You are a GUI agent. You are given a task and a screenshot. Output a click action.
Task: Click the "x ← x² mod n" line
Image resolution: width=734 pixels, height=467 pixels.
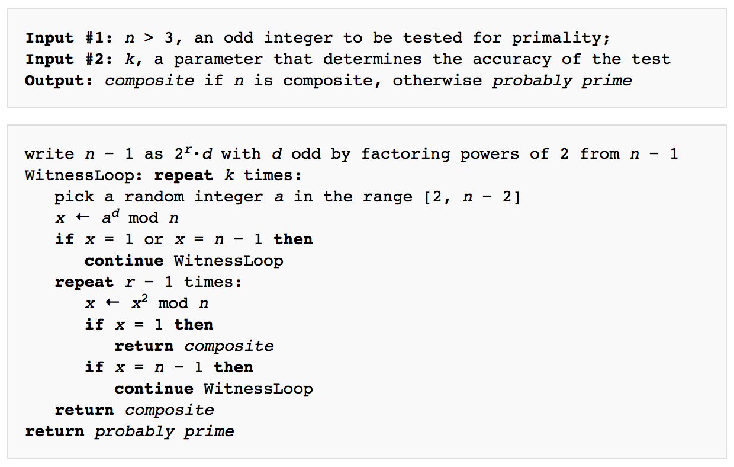tap(146, 303)
